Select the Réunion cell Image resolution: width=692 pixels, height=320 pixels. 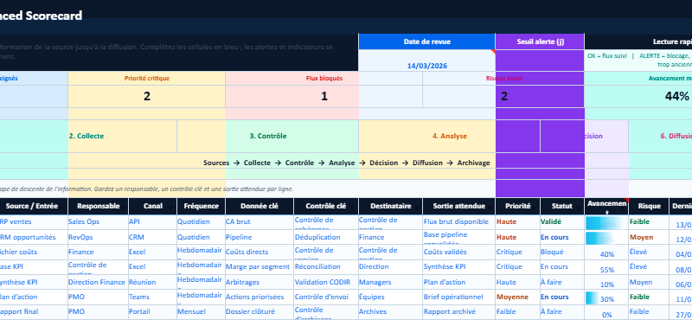(152, 282)
